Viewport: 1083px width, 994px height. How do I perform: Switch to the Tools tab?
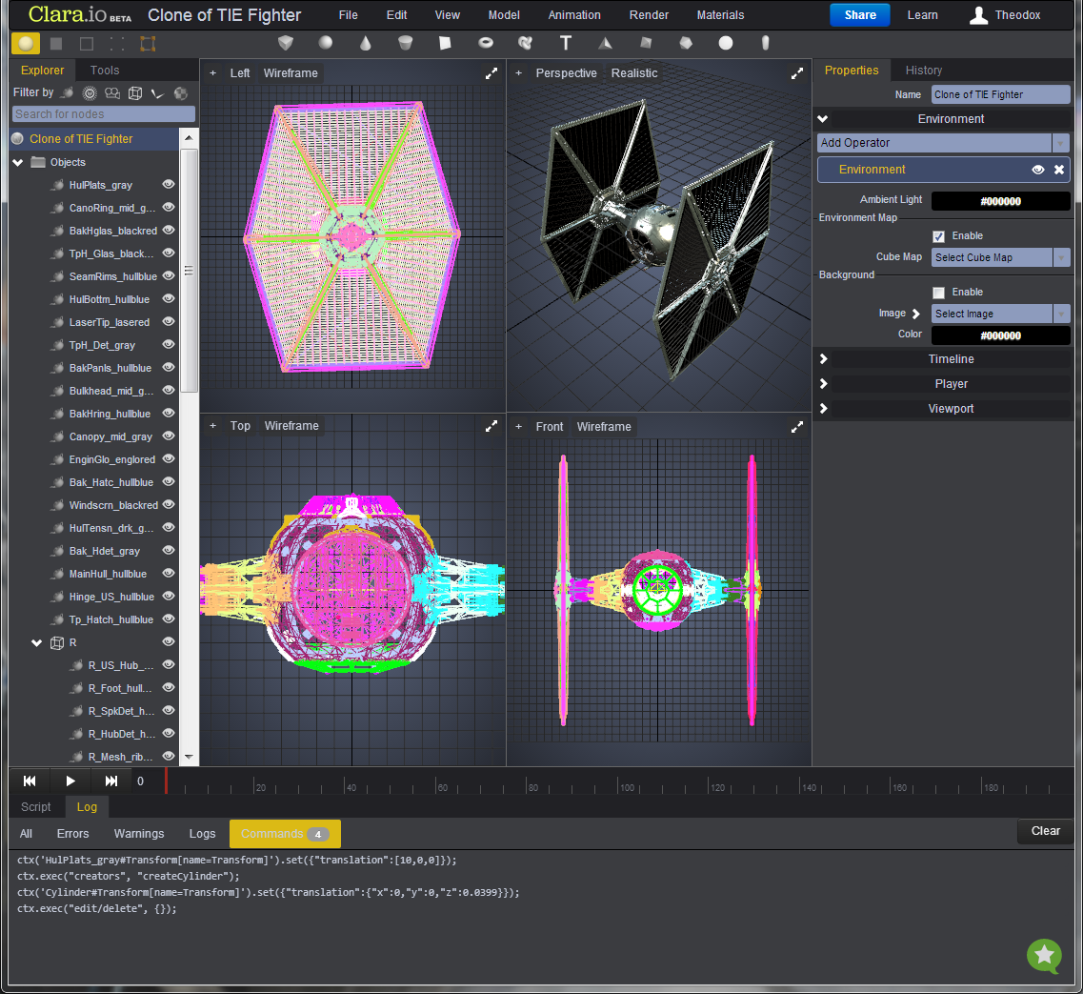(x=105, y=71)
